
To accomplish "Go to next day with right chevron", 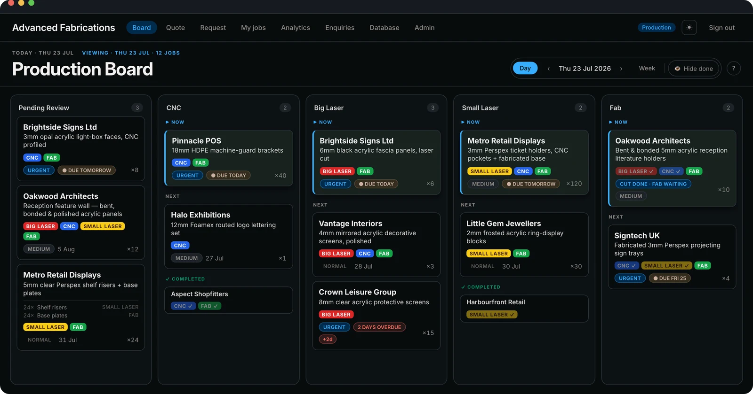I will 621,69.
